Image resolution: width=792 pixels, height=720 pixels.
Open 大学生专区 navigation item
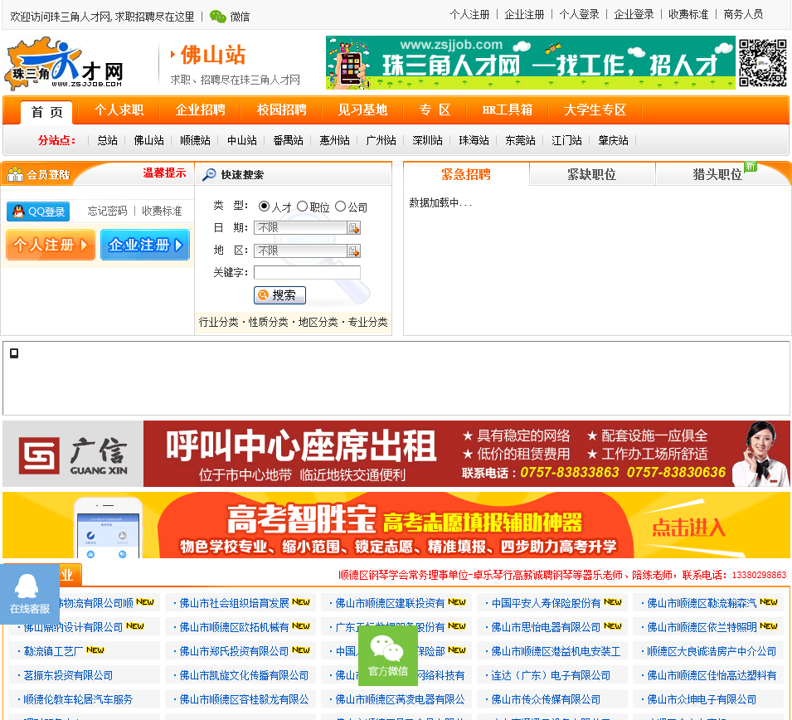click(595, 109)
